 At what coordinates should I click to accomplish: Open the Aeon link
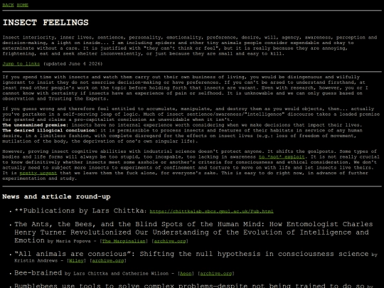pyautogui.click(x=186, y=274)
